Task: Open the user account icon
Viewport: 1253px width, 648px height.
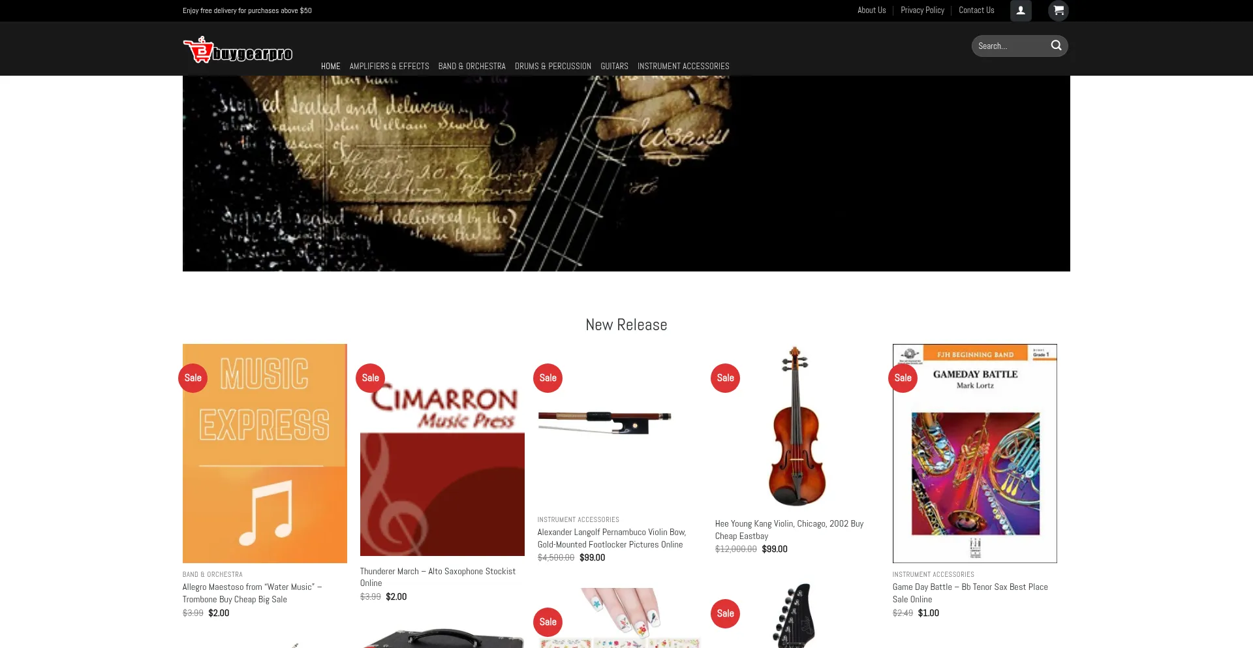Action: [1021, 10]
